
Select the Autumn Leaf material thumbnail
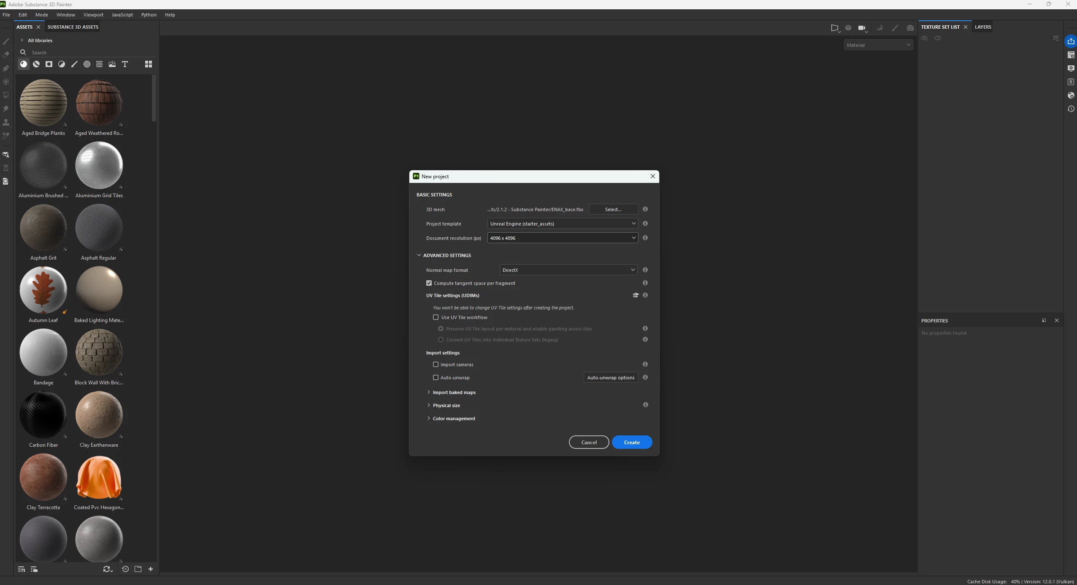(x=43, y=290)
